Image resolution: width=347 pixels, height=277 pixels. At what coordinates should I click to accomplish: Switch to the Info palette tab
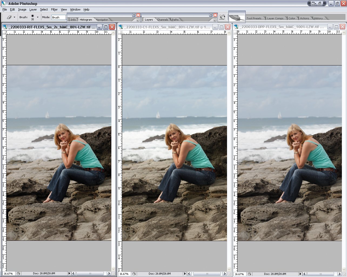click(73, 19)
